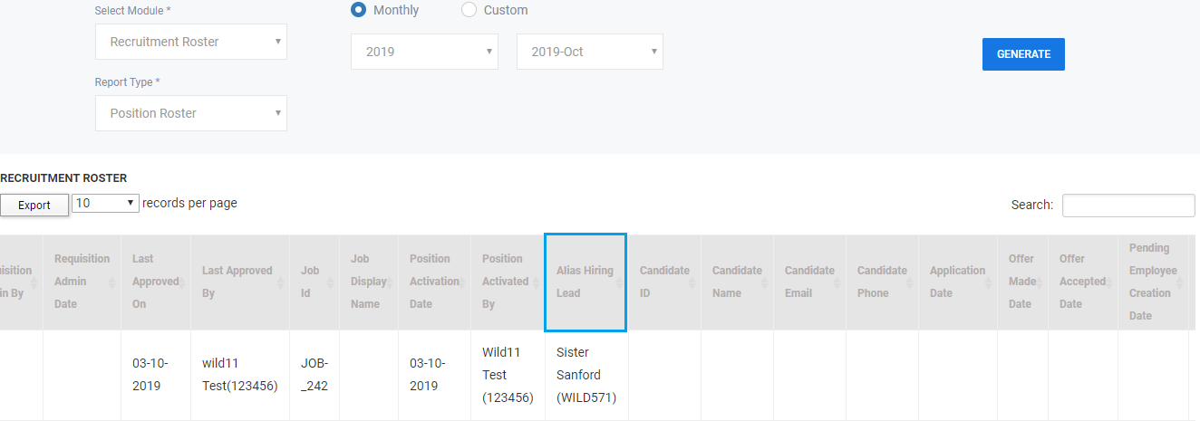
Task: Sort by Offer Made Date column
Action: pyautogui.click(x=1022, y=282)
